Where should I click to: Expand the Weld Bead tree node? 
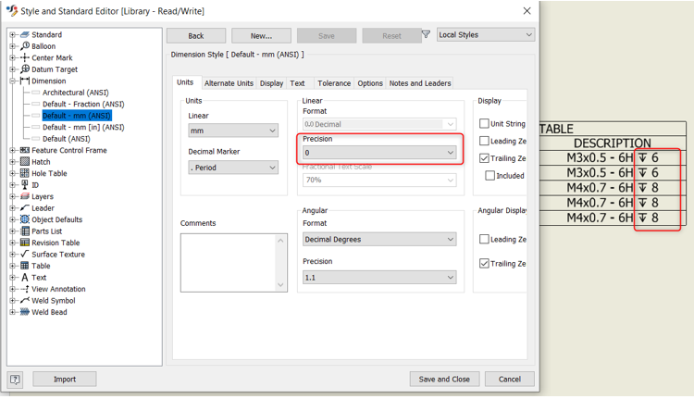point(12,312)
